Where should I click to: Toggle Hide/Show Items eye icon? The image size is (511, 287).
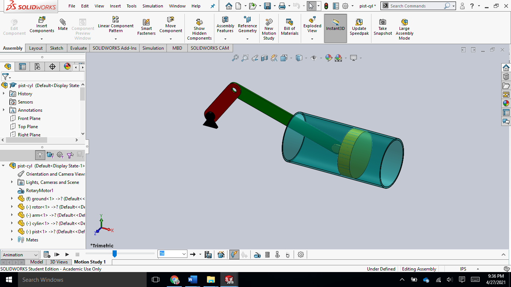tap(314, 58)
